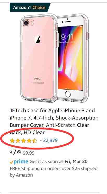Image resolution: width=107 pixels, height=194 pixels.
Task: Click the third gold rating star
Action: tap(23, 141)
